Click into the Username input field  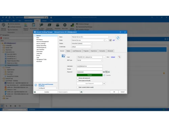90,66
